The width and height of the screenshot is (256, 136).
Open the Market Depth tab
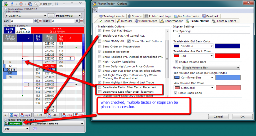tap(146, 21)
